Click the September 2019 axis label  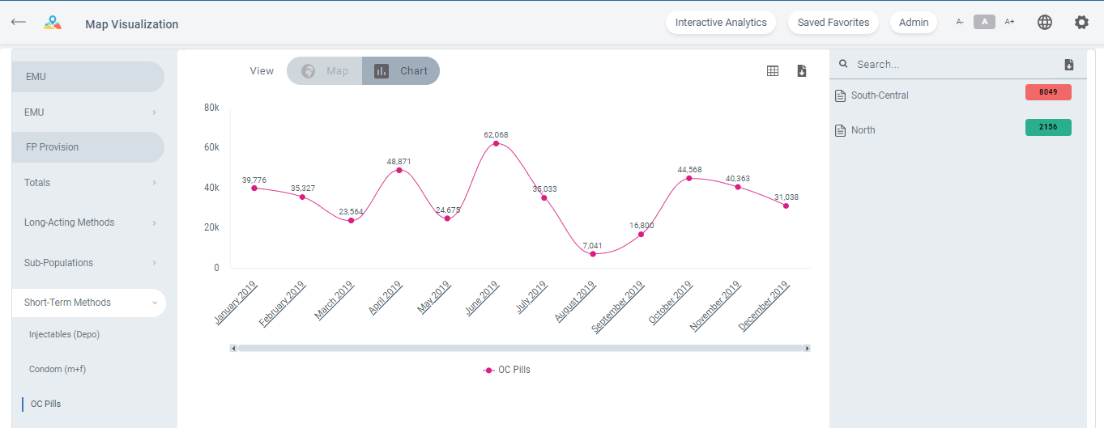tap(618, 306)
